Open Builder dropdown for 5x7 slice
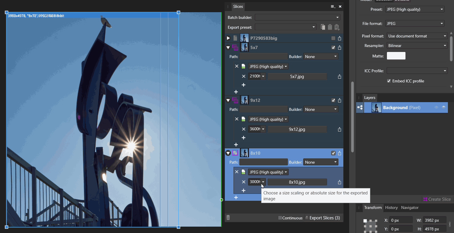The height and width of the screenshot is (233, 454). (x=321, y=57)
